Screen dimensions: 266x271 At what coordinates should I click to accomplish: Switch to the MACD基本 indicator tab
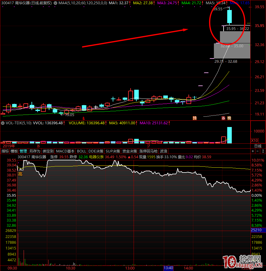click(x=65, y=151)
